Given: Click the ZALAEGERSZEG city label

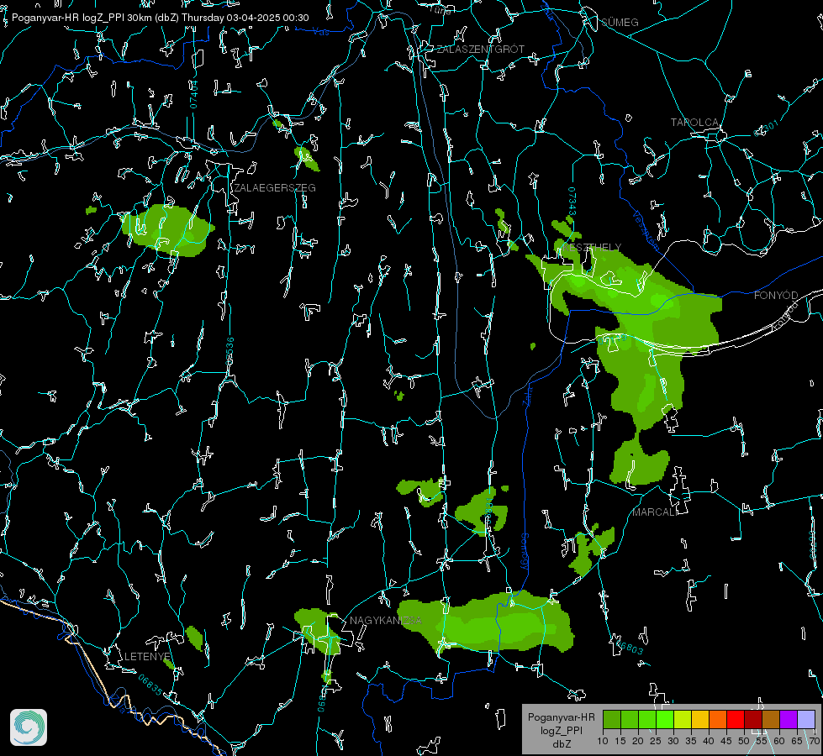Looking at the screenshot, I should pos(275,188).
